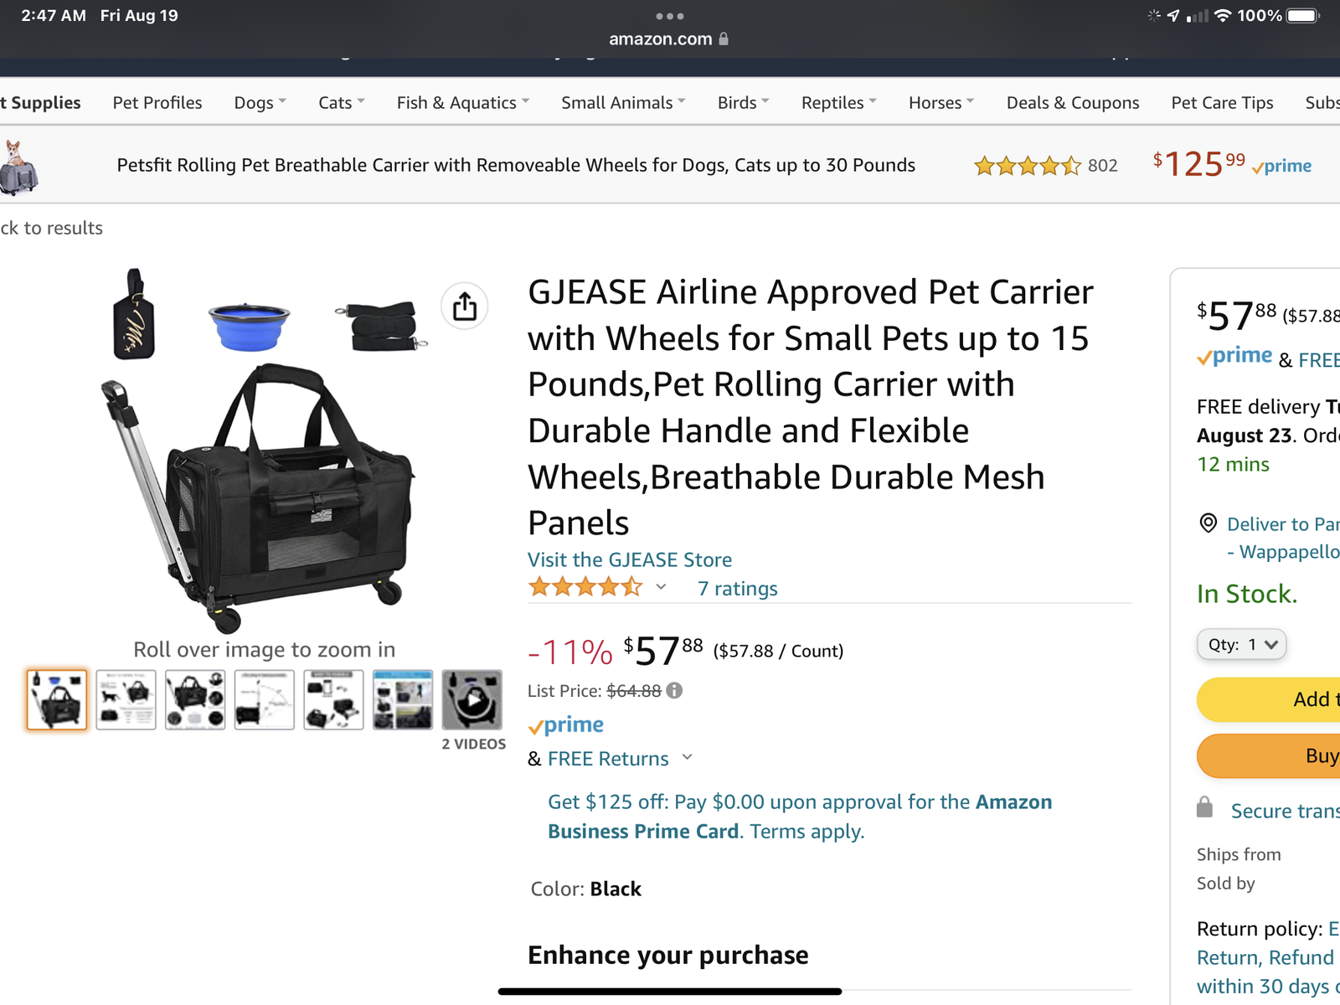
Task: Click the Petsfit carrier banner image
Action: [18, 167]
